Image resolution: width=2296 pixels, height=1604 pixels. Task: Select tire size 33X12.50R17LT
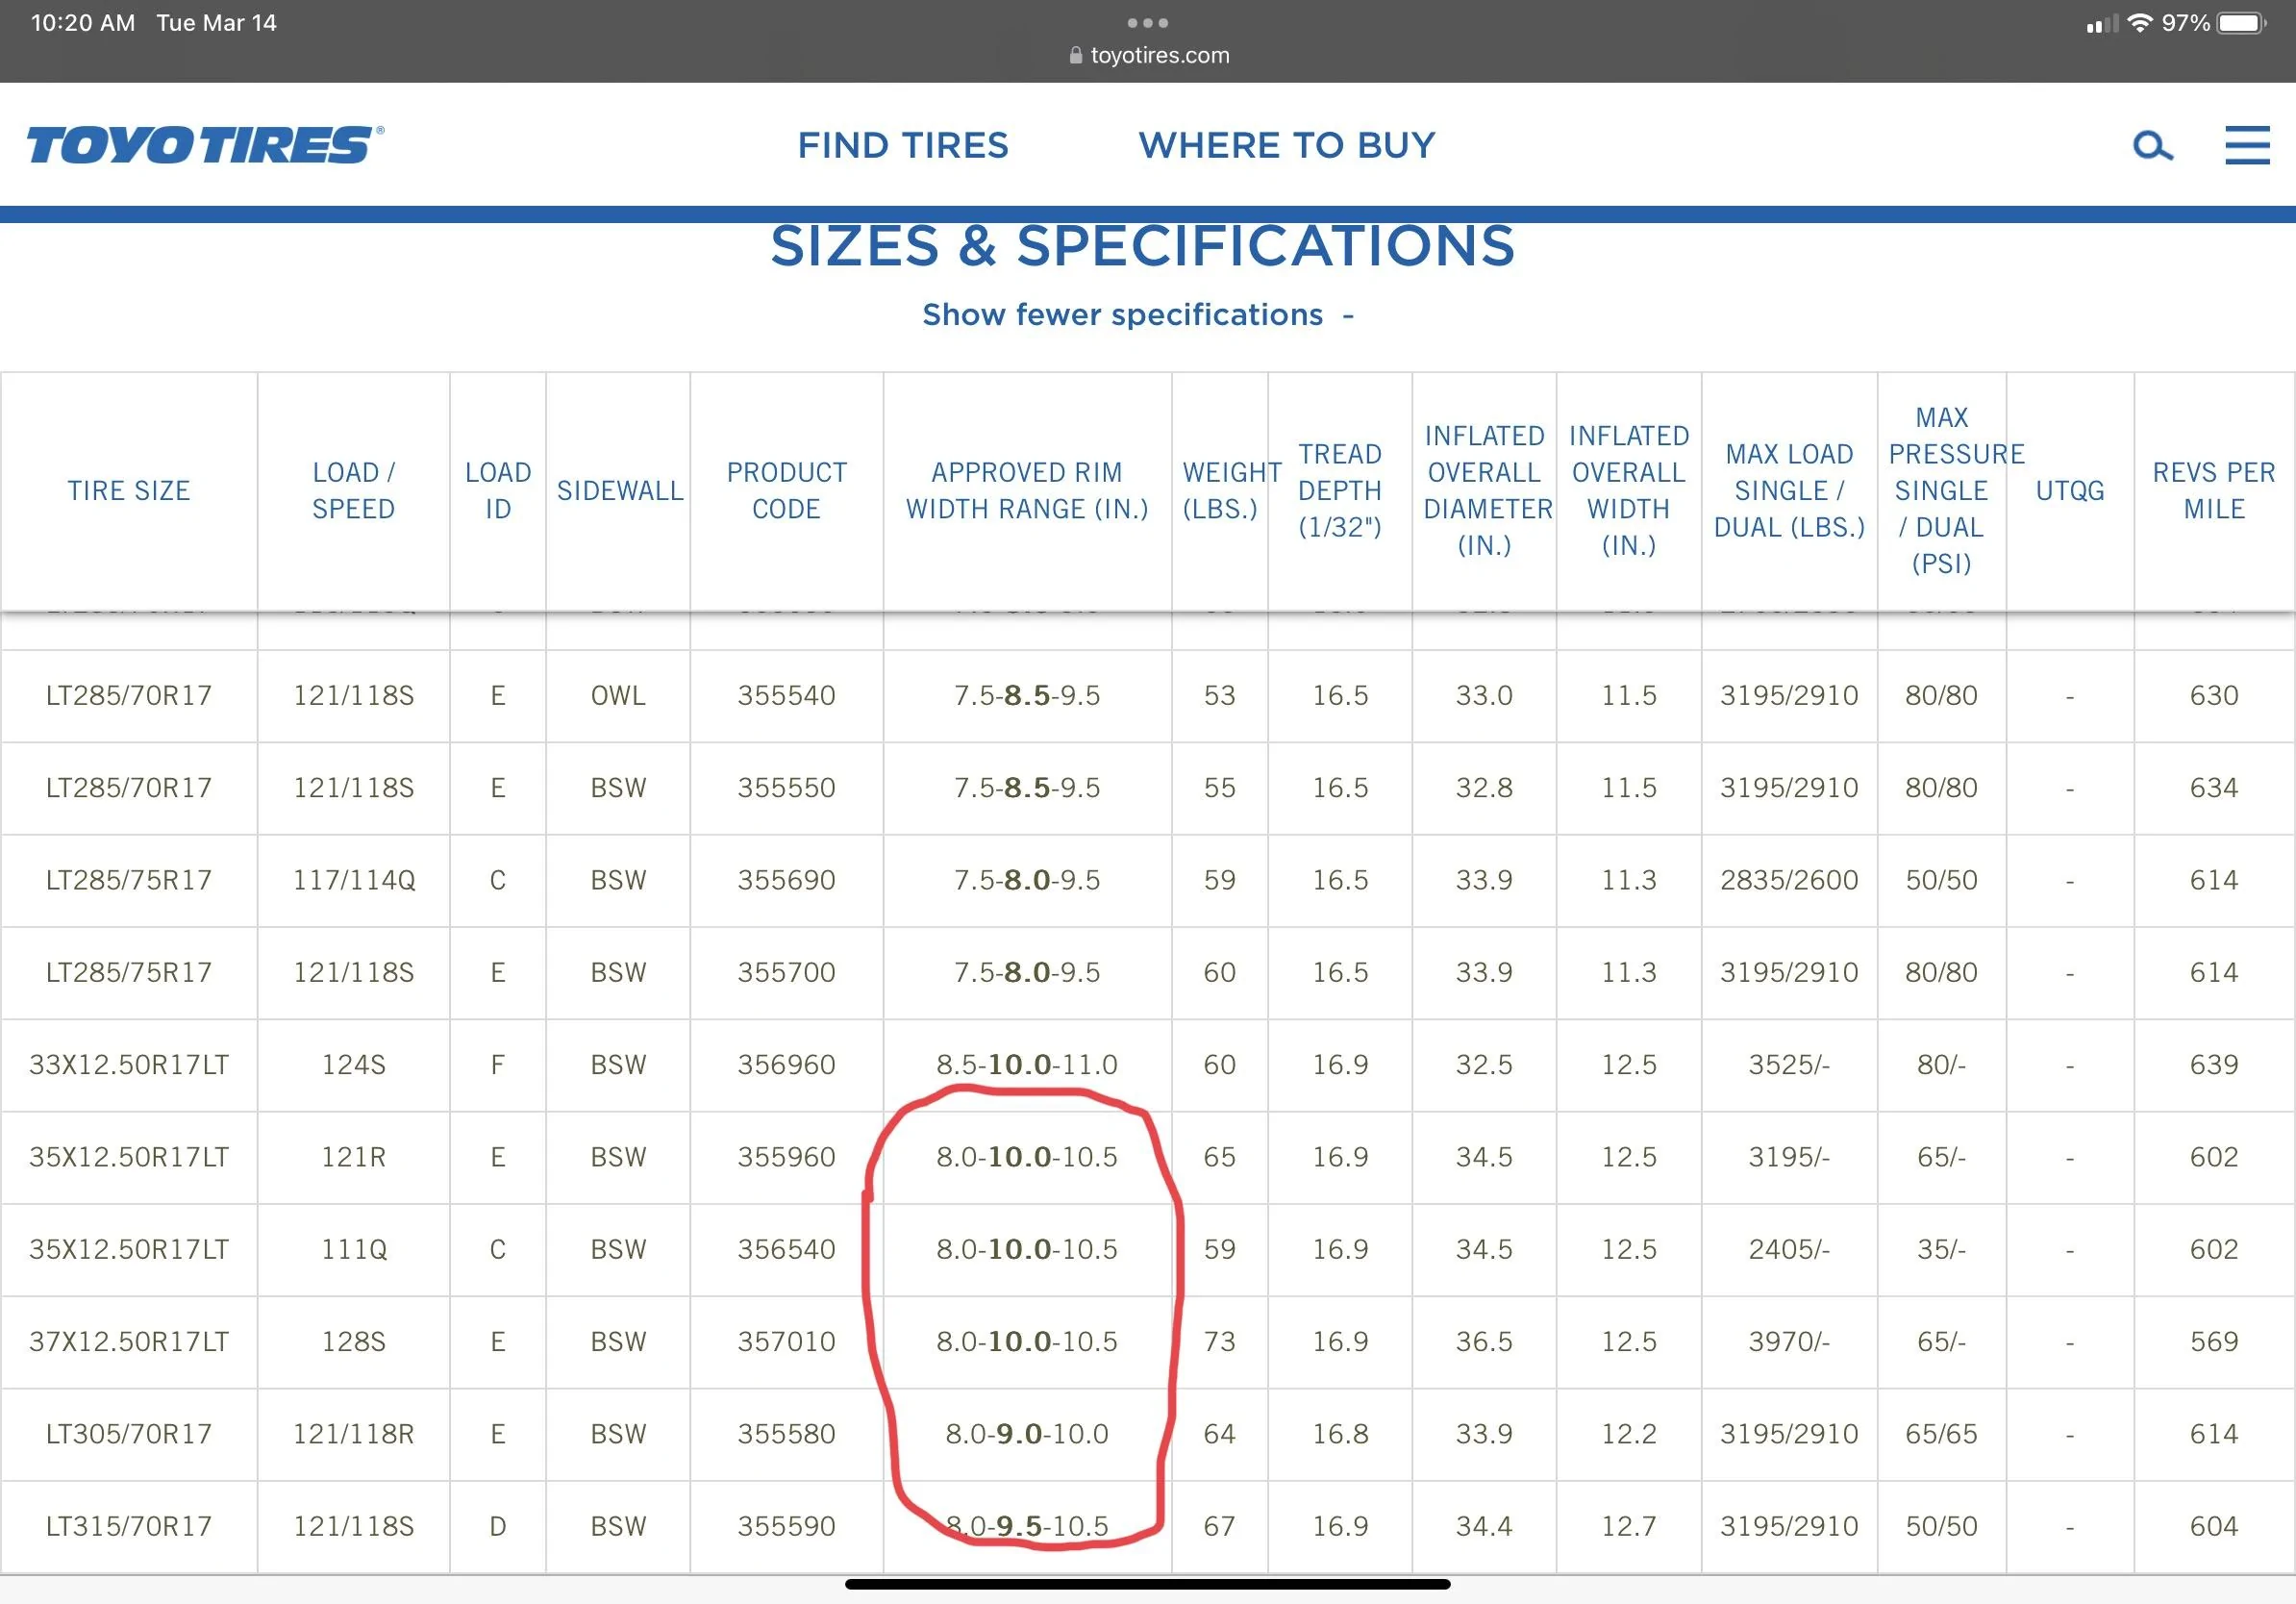coord(129,1065)
